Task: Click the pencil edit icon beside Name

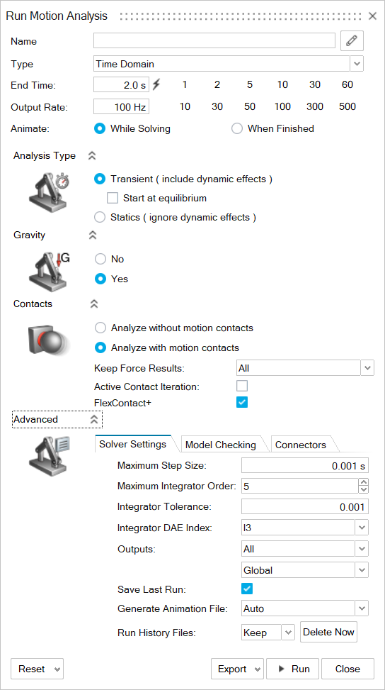Action: tap(352, 41)
